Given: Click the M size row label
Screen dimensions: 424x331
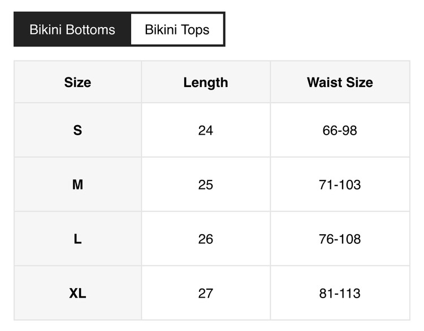Looking at the screenshot, I should [77, 185].
